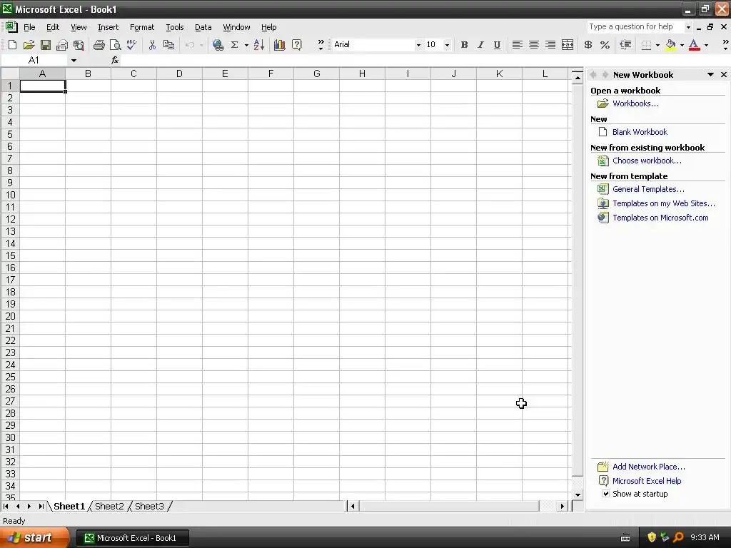The width and height of the screenshot is (731, 548).
Task: Click the Undo arrow icon
Action: coord(190,45)
